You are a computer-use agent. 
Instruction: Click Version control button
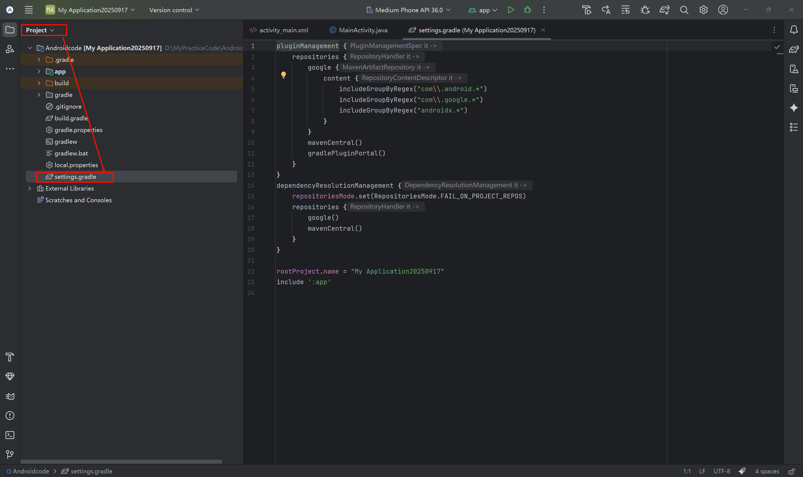(x=174, y=10)
